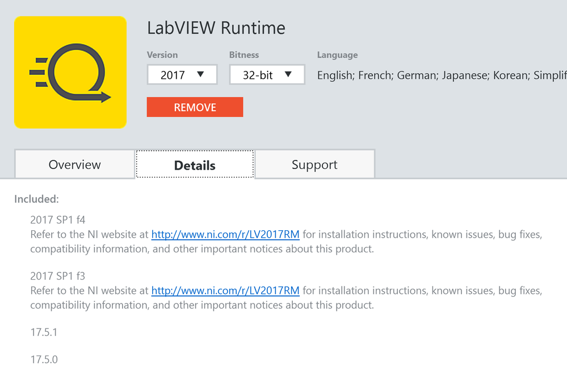This screenshot has width=567, height=380.
Task: Click the '2017 SP1 f4' entry
Action: coord(58,219)
